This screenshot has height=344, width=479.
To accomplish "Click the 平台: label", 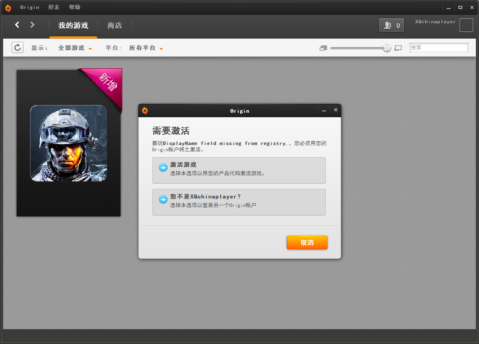I will pyautogui.click(x=113, y=48).
